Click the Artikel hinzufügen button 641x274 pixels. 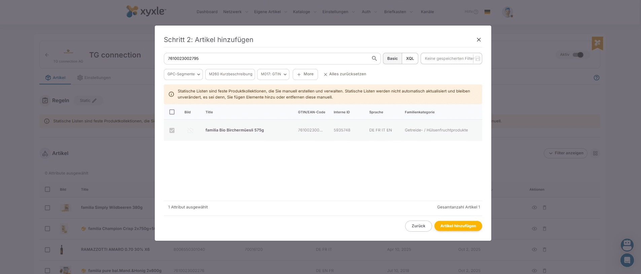click(x=458, y=226)
